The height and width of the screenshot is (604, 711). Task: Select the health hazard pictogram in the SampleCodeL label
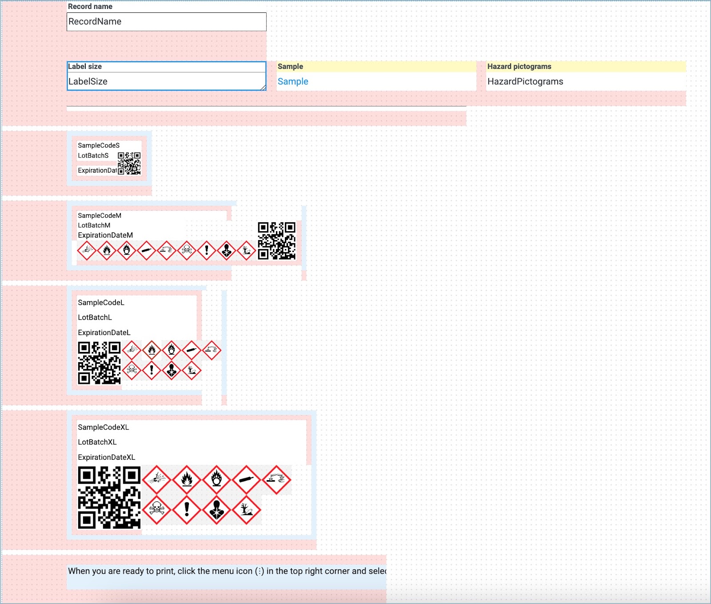(x=172, y=370)
